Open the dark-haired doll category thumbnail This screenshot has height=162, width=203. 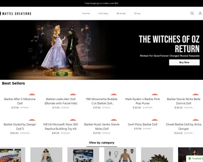click(x=190, y=155)
